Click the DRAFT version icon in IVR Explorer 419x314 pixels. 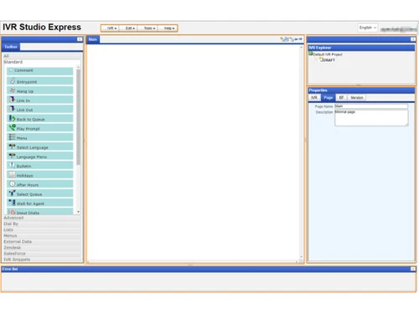tap(321, 59)
